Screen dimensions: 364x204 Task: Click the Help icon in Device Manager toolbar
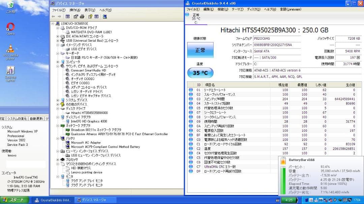90,16
